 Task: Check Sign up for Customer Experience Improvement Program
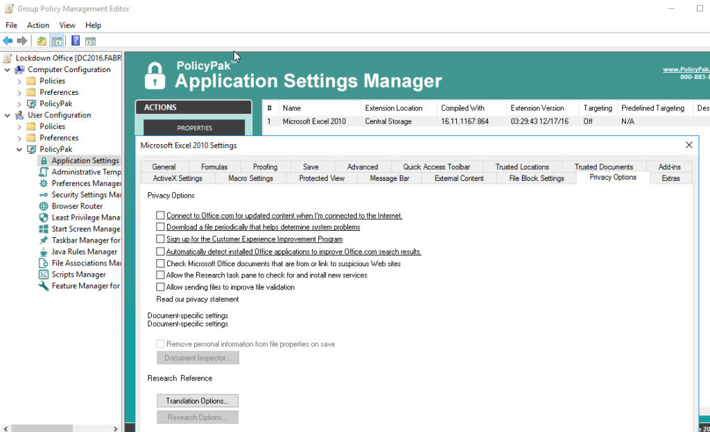coord(160,239)
